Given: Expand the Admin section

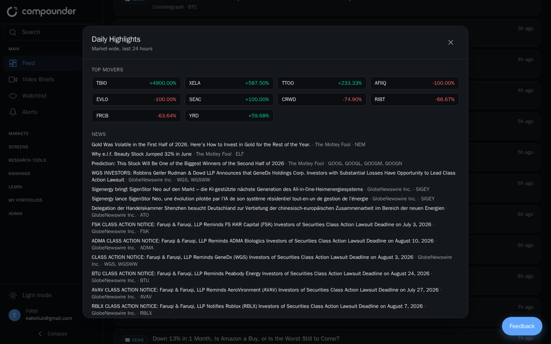Looking at the screenshot, I should point(15,214).
